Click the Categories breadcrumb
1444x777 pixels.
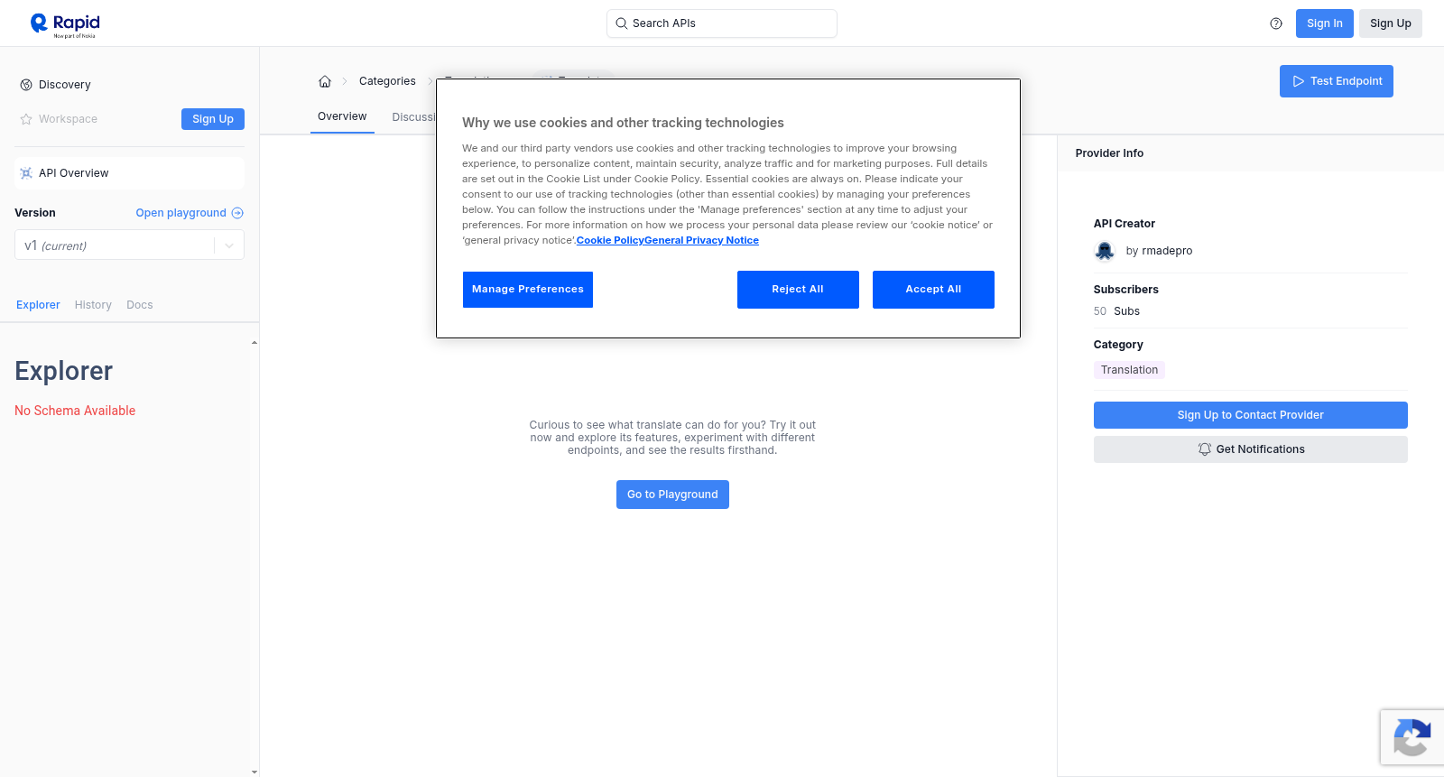[387, 81]
